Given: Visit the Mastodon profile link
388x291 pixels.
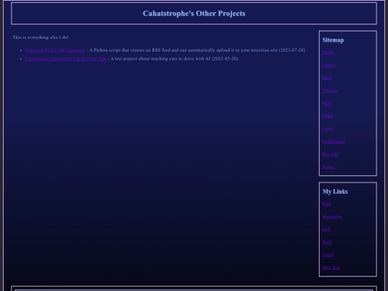Looking at the screenshot, I should click(x=332, y=216).
